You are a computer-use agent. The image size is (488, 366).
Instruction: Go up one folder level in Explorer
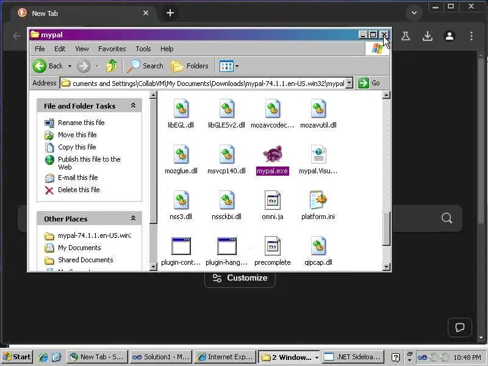click(112, 66)
